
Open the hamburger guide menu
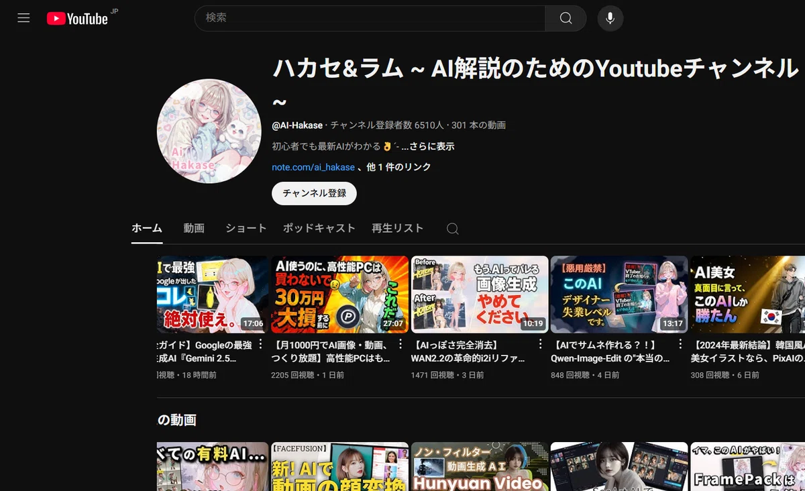point(23,18)
